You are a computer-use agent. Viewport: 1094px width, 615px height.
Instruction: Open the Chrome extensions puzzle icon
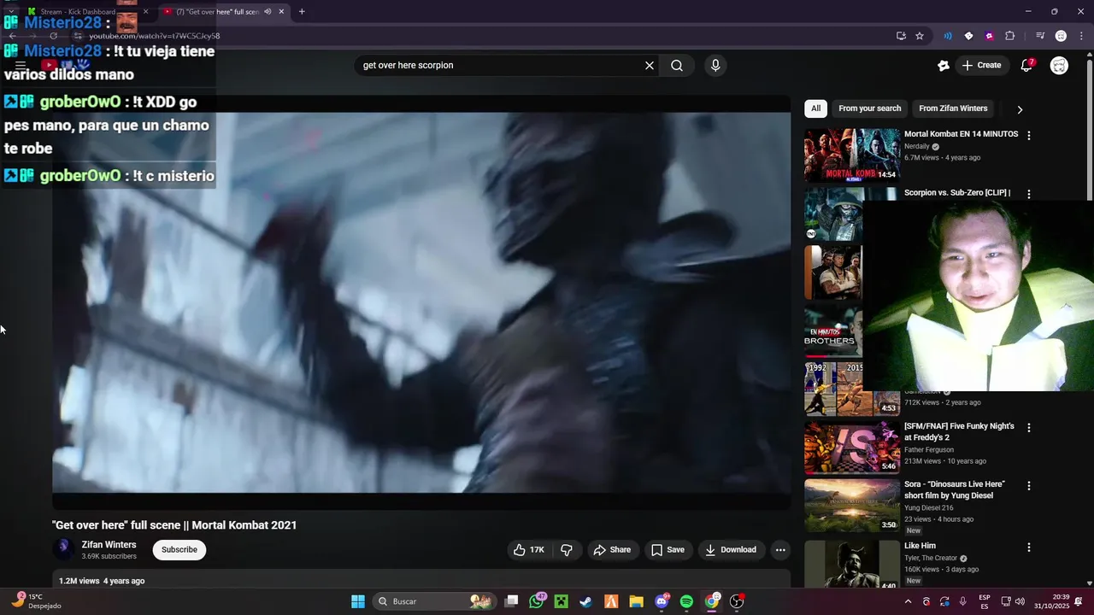[1009, 36]
